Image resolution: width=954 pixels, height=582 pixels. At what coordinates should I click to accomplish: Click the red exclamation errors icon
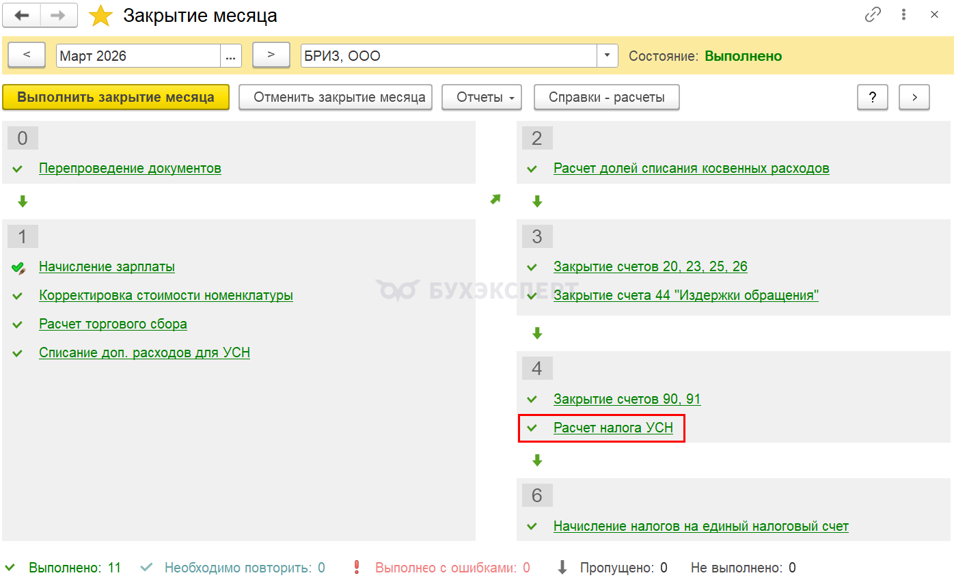click(356, 568)
